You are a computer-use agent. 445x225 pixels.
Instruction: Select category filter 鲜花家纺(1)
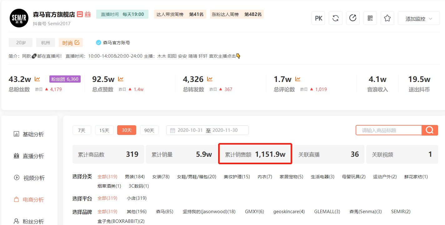pyautogui.click(x=416, y=177)
